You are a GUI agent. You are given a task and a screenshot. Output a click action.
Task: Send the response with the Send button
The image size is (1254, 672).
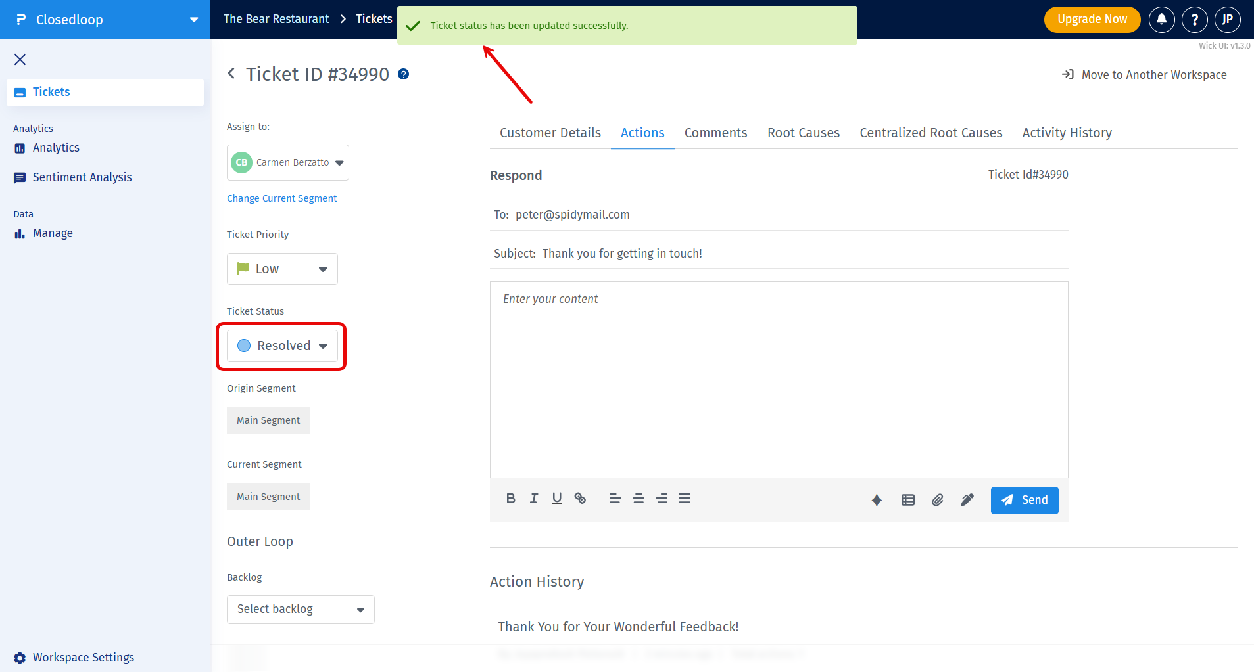1025,501
